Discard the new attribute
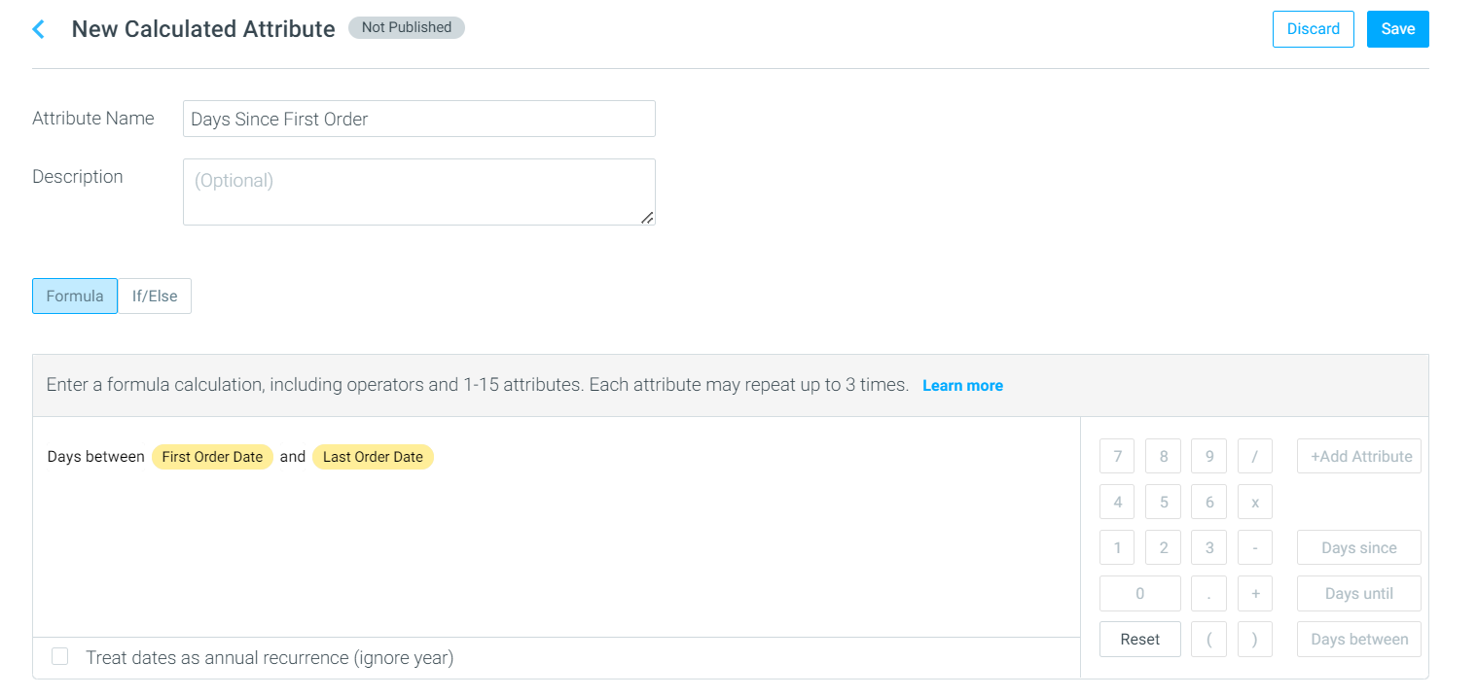Image resolution: width=1477 pixels, height=697 pixels. [x=1314, y=29]
